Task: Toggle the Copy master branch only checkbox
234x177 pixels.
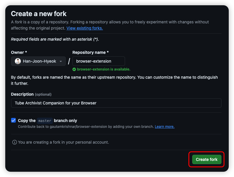Action: [x=13, y=120]
